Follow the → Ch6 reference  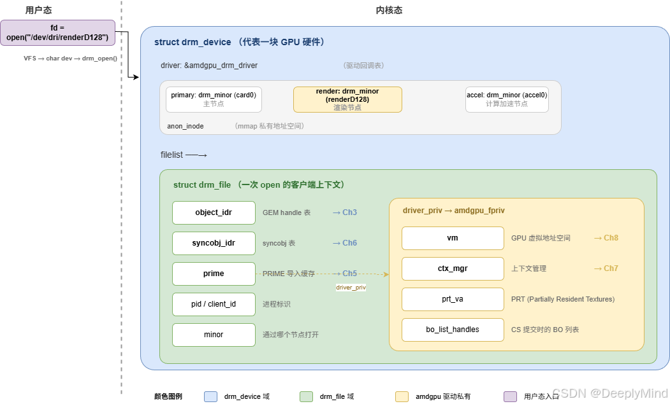[x=345, y=243]
